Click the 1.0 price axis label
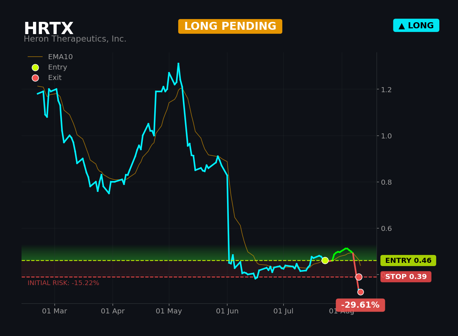The width and height of the screenshot is (458, 336). (386, 136)
